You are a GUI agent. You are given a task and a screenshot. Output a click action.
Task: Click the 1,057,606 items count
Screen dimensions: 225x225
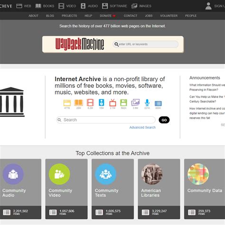tap(67, 211)
